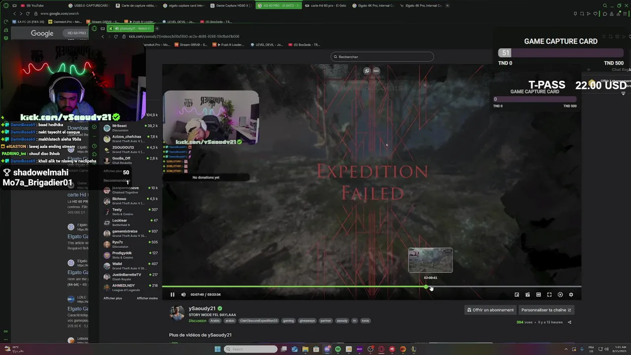The width and height of the screenshot is (631, 355).
Task: Open gamemixtreize channel in sidebar
Action: pyautogui.click(x=131, y=233)
